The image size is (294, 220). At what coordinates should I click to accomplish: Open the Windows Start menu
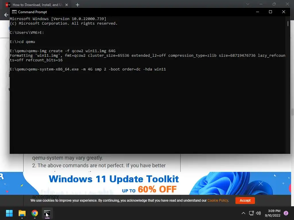coord(9,213)
